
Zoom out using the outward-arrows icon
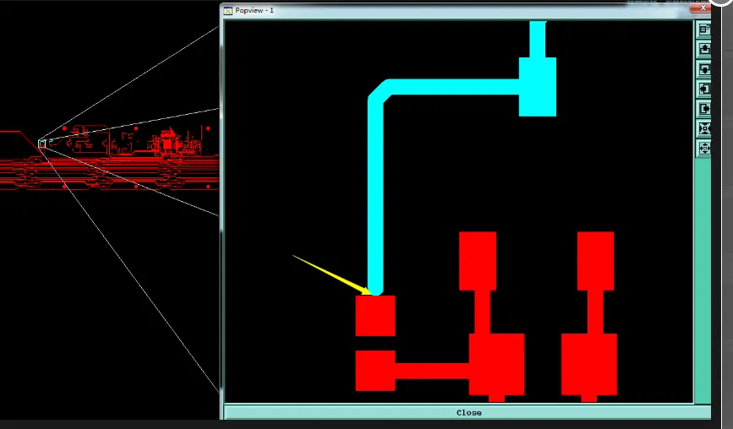[x=704, y=149]
